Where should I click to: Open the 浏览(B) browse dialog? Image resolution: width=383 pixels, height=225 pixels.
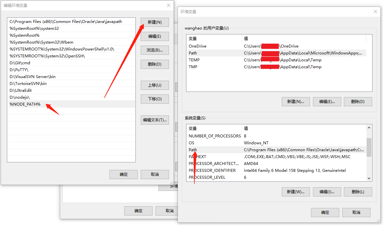[155, 50]
